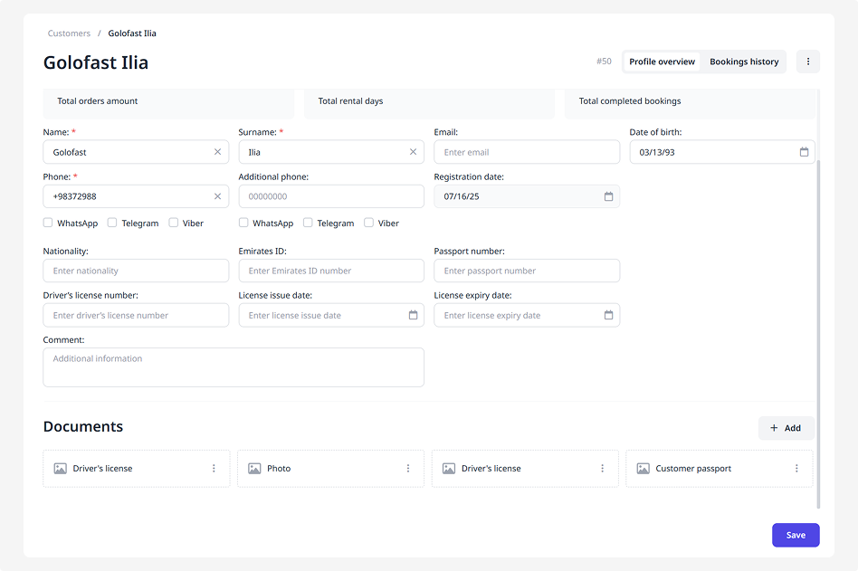Image resolution: width=858 pixels, height=571 pixels.
Task: Switch to the Bookings history tab
Action: point(744,62)
